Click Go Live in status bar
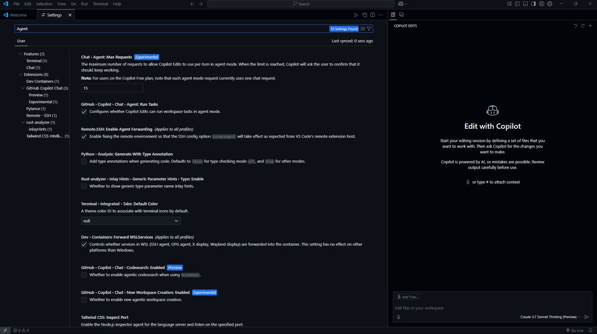Screen dimensions: 597x334 tap(574, 330)
